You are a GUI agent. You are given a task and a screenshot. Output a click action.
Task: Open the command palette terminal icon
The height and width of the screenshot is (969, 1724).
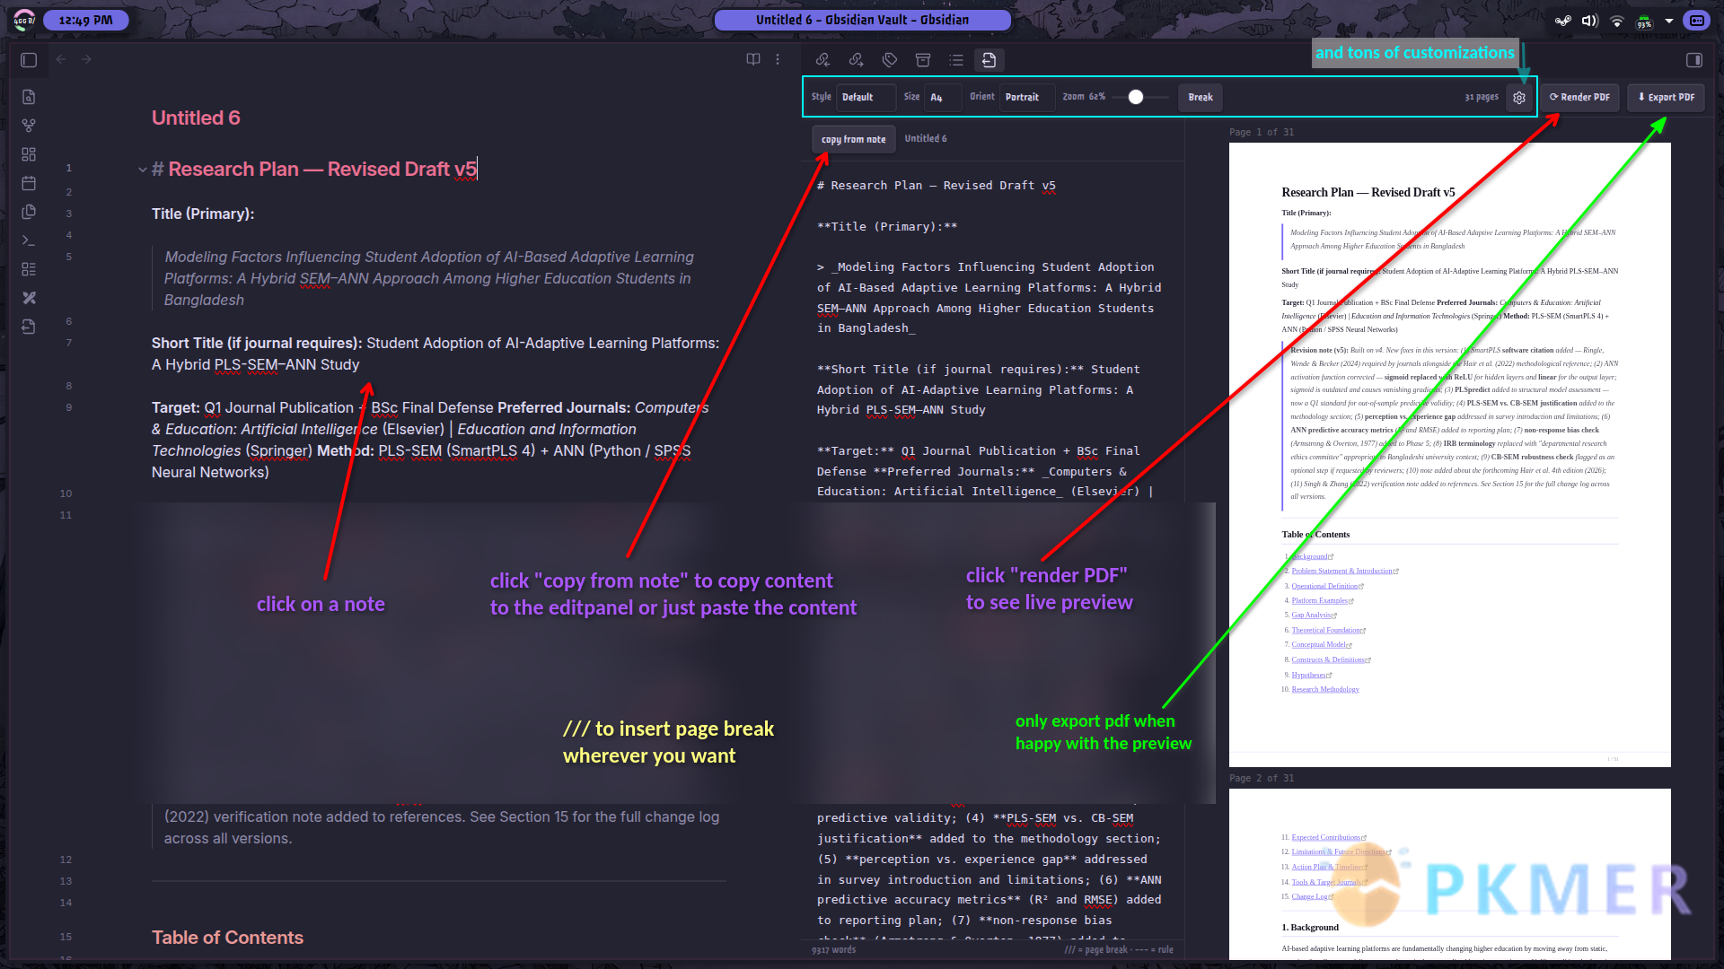point(29,240)
